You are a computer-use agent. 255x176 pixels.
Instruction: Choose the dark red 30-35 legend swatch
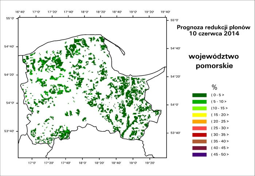pos(199,134)
